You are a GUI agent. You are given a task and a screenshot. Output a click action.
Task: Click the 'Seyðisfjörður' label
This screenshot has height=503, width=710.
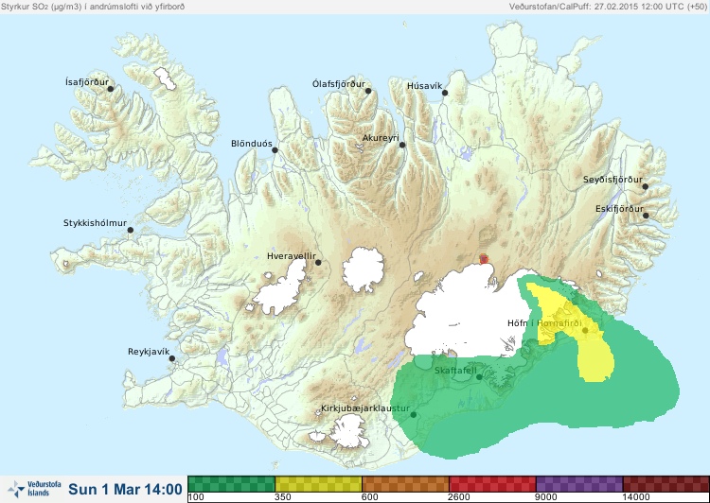coord(612,180)
